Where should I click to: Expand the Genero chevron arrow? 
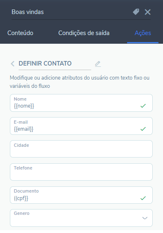tap(145, 218)
